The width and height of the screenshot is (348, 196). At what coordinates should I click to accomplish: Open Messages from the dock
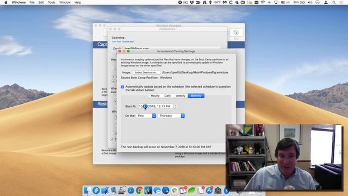click(157, 191)
